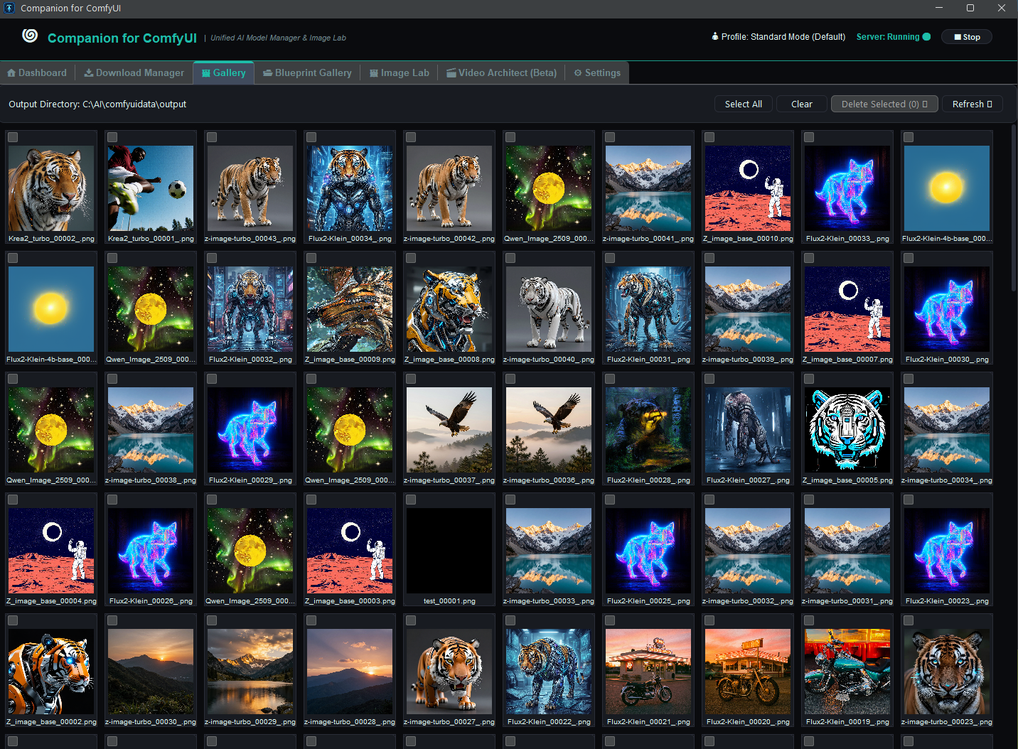Click the neon cat thumbnail Flux2-Klein_00033_.png

[847, 188]
